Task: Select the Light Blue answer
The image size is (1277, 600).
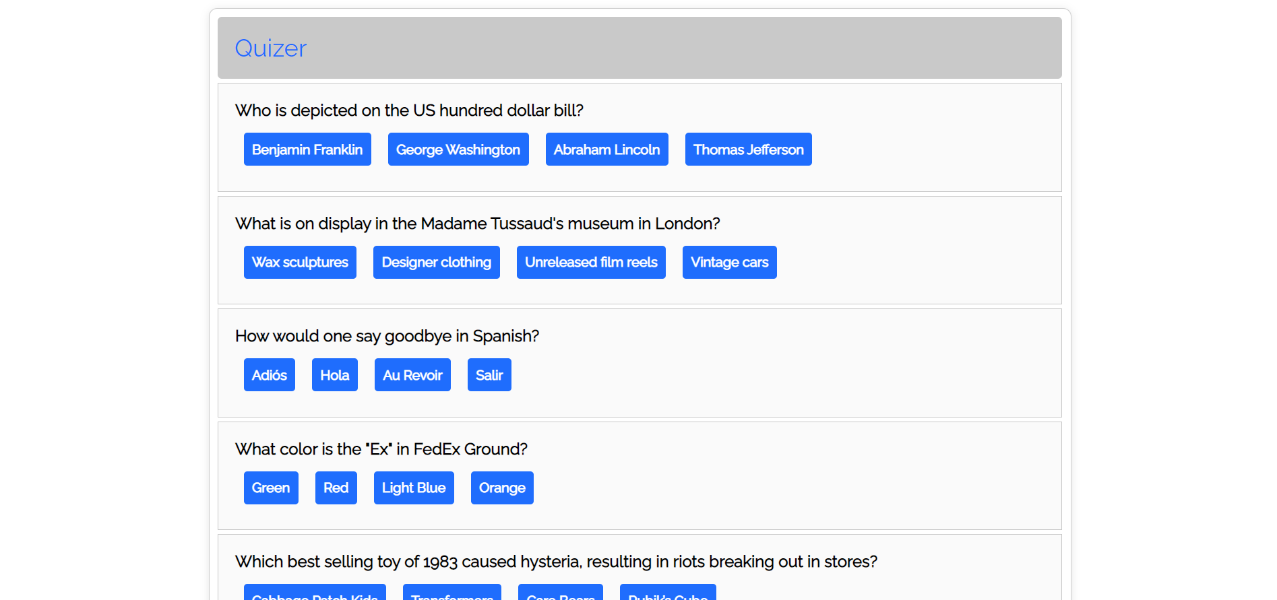Action: tap(414, 488)
